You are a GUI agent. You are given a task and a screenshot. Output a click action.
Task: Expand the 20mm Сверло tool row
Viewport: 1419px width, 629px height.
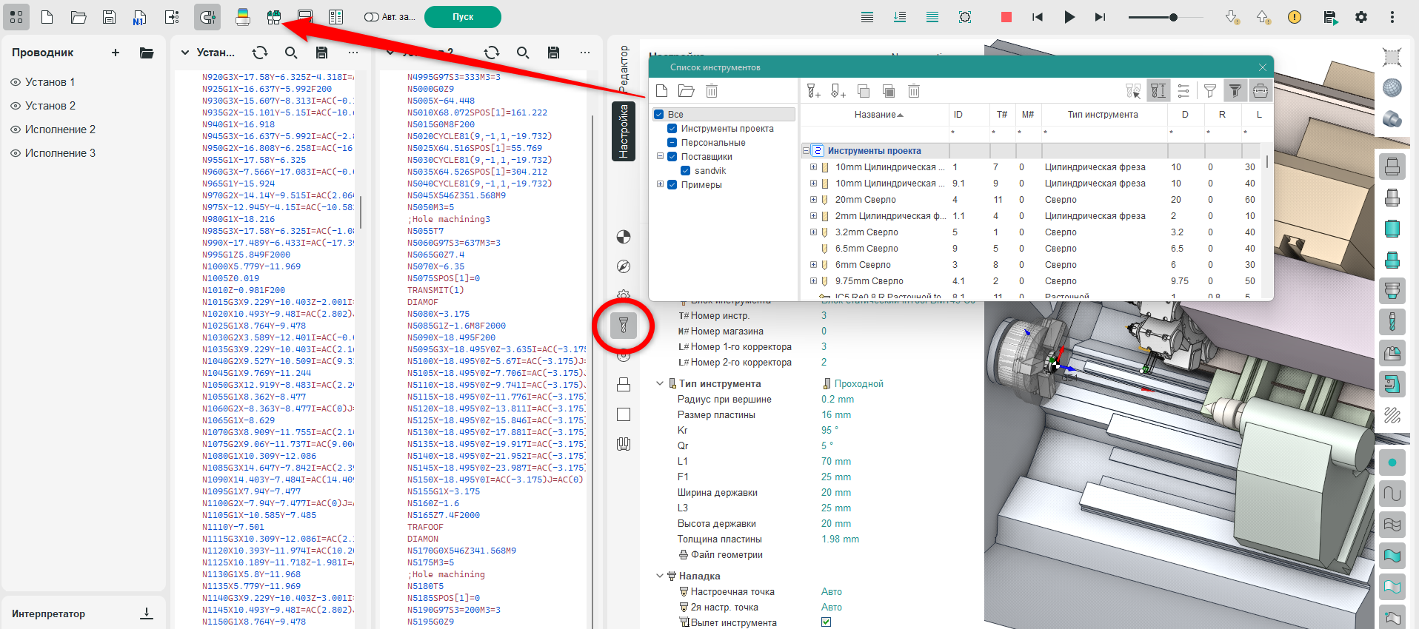tap(813, 200)
